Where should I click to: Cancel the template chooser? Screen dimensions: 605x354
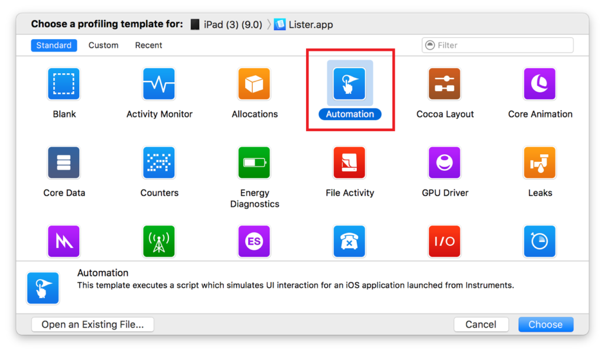(481, 324)
